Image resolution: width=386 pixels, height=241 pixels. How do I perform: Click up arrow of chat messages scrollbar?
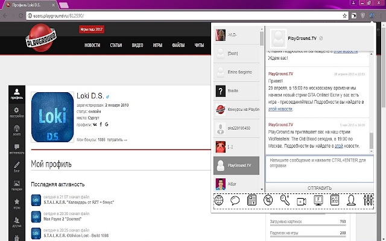(x=372, y=54)
